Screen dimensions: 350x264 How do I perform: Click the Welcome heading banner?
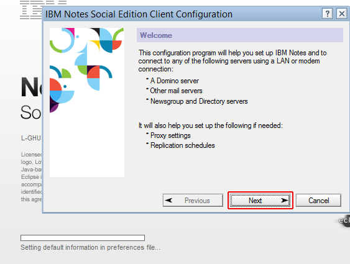pyautogui.click(x=240, y=35)
